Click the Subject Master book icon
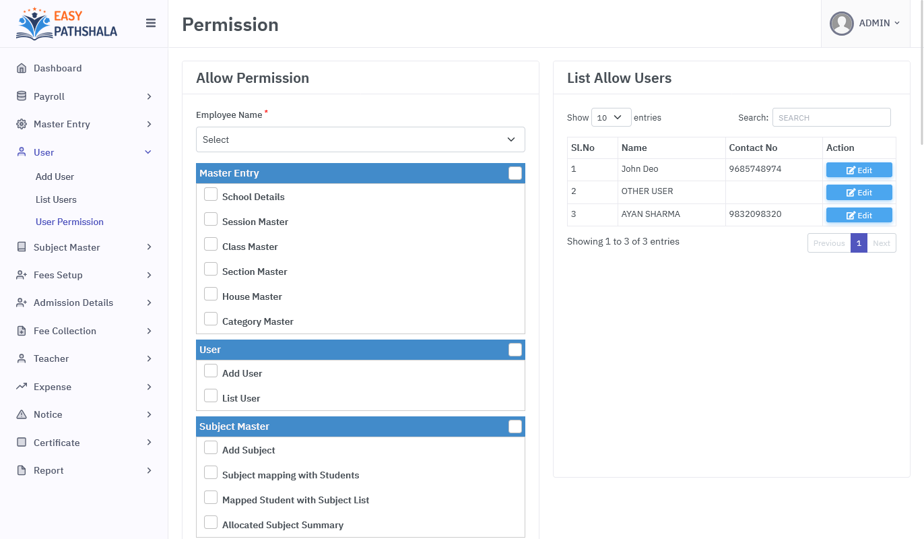The width and height of the screenshot is (924, 539). (22, 247)
